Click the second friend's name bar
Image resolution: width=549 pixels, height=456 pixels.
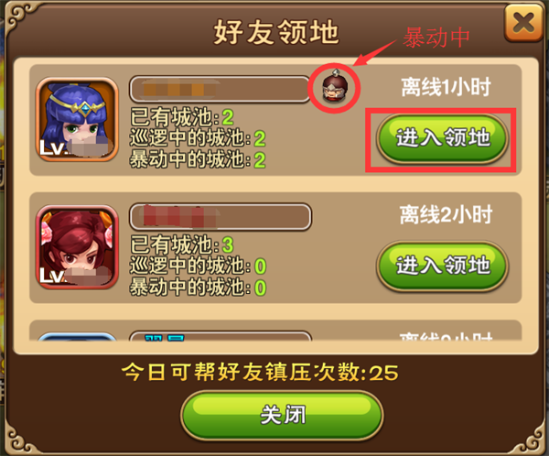click(221, 217)
